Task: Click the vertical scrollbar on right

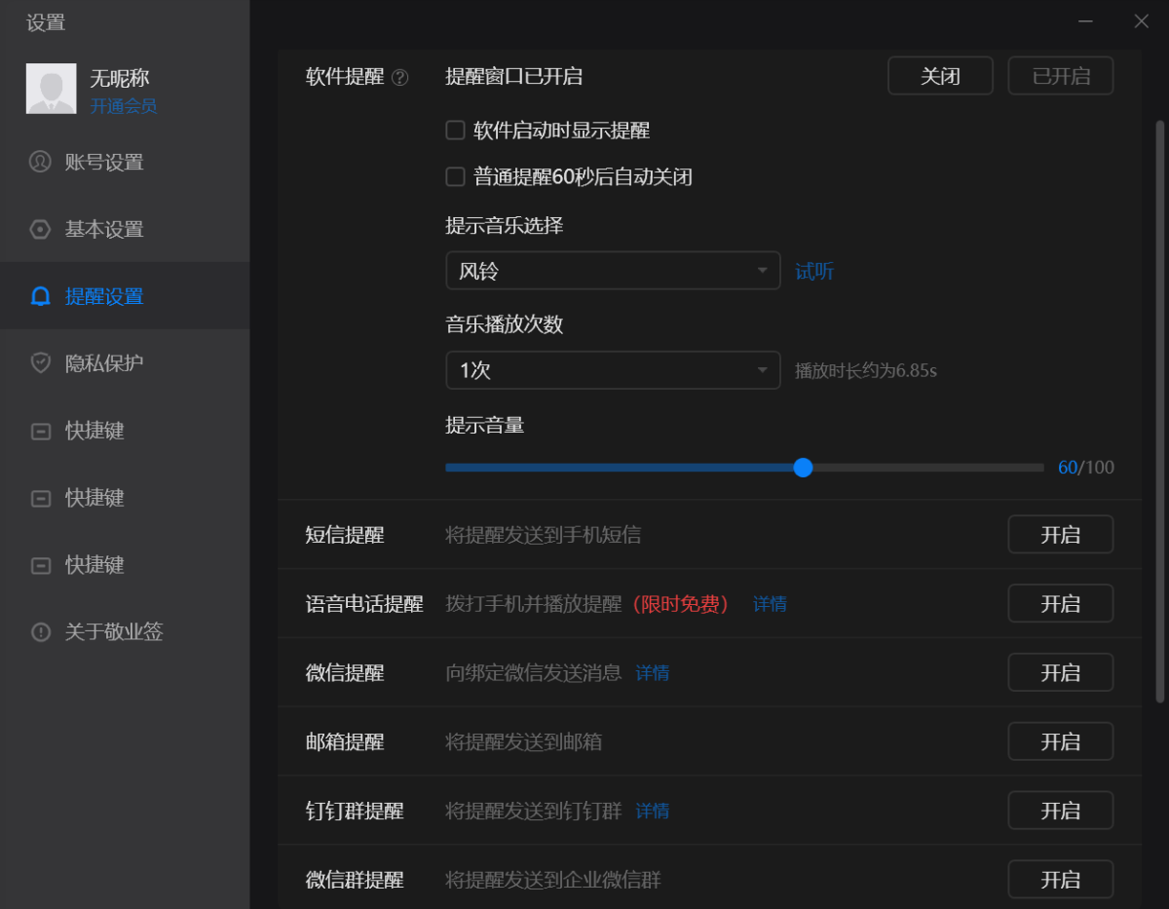Action: click(x=1159, y=409)
